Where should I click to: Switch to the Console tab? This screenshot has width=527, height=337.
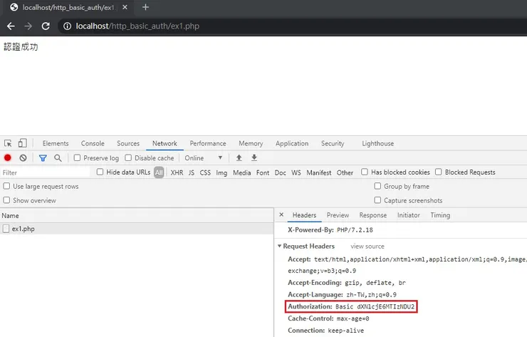pos(93,143)
